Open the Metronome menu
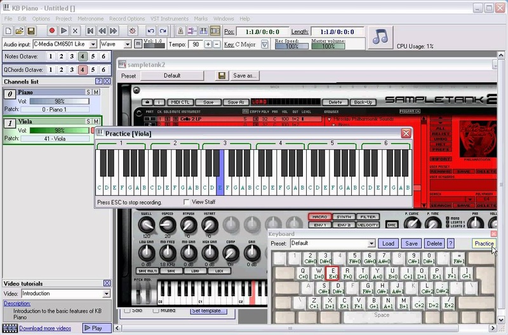508x335 pixels. [90, 19]
